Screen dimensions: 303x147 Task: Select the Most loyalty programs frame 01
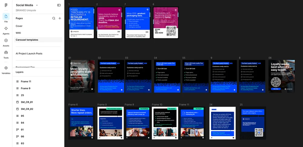click(x=82, y=76)
